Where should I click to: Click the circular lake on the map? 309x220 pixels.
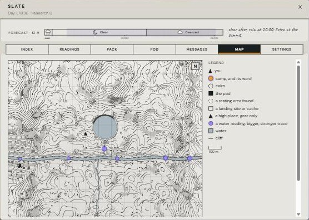point(105,127)
